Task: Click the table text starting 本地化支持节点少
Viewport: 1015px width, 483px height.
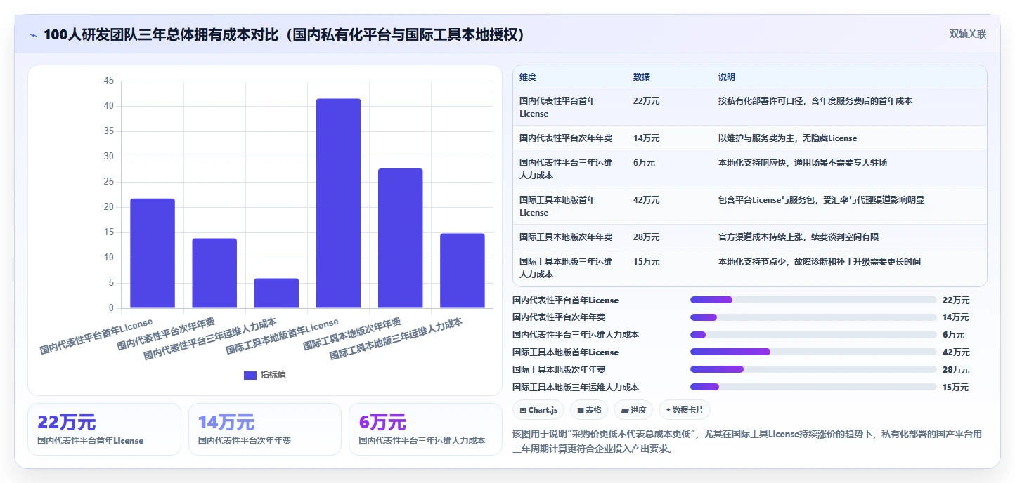Action: (820, 262)
